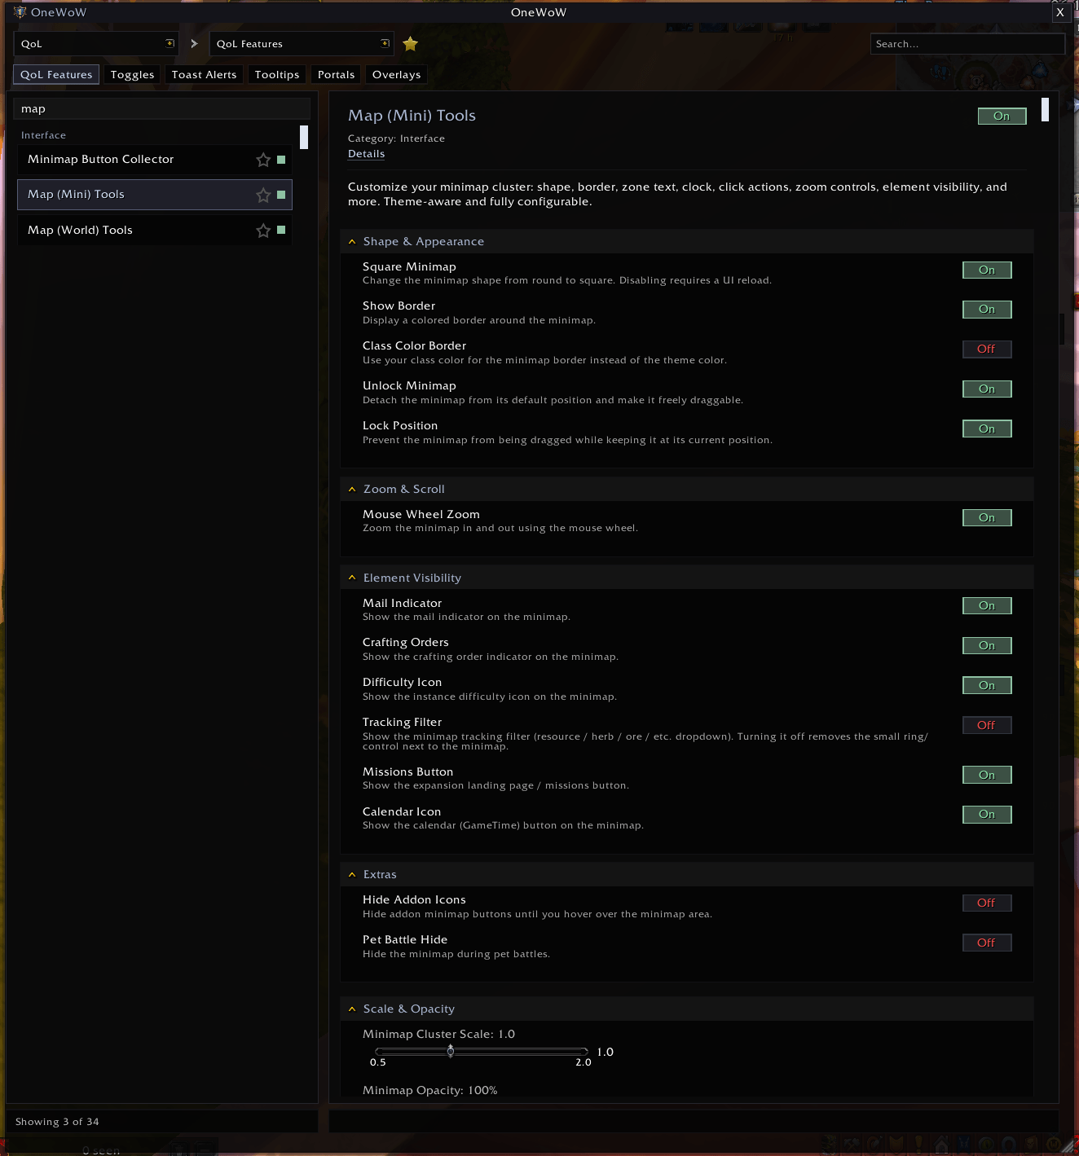
Task: Toggle Square Minimap setting
Action: click(x=987, y=270)
